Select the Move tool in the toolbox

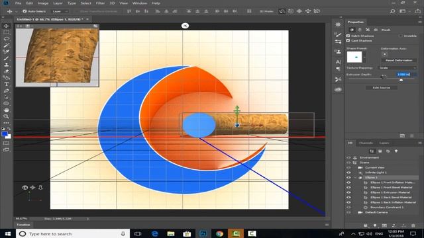(6, 26)
